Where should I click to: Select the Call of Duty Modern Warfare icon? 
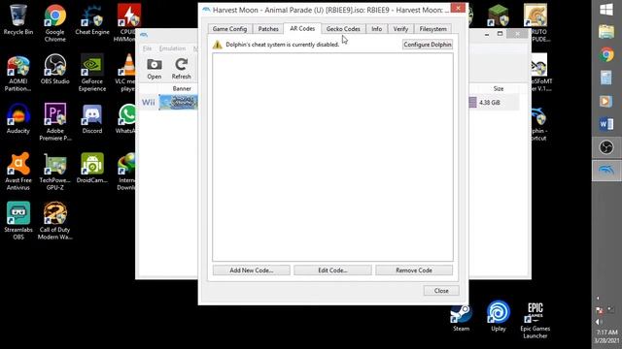point(54,221)
